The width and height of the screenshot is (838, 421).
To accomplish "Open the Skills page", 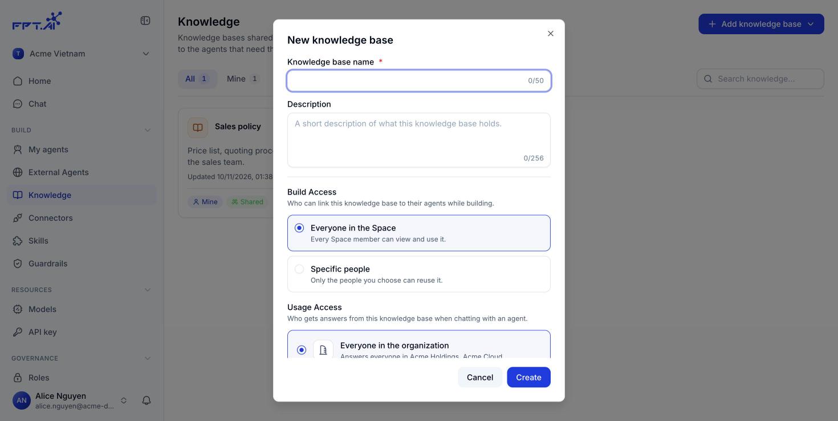I will pos(82,241).
